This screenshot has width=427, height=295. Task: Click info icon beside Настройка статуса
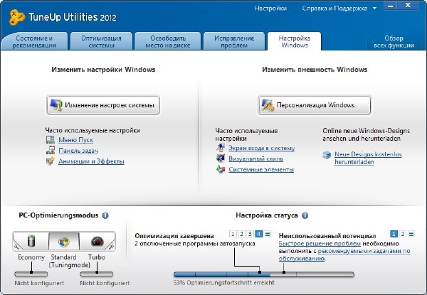305,215
